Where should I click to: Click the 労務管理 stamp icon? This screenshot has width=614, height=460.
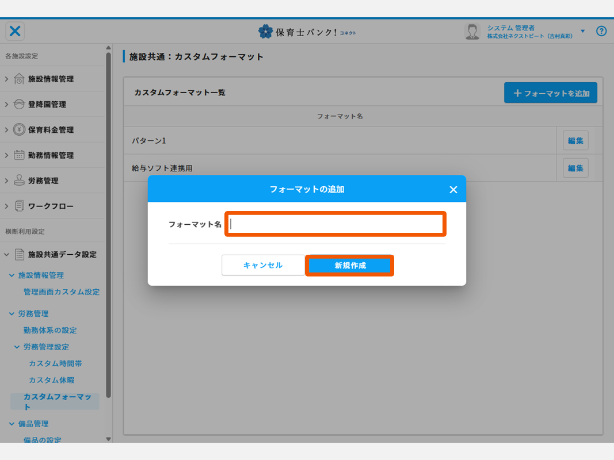coord(19,181)
